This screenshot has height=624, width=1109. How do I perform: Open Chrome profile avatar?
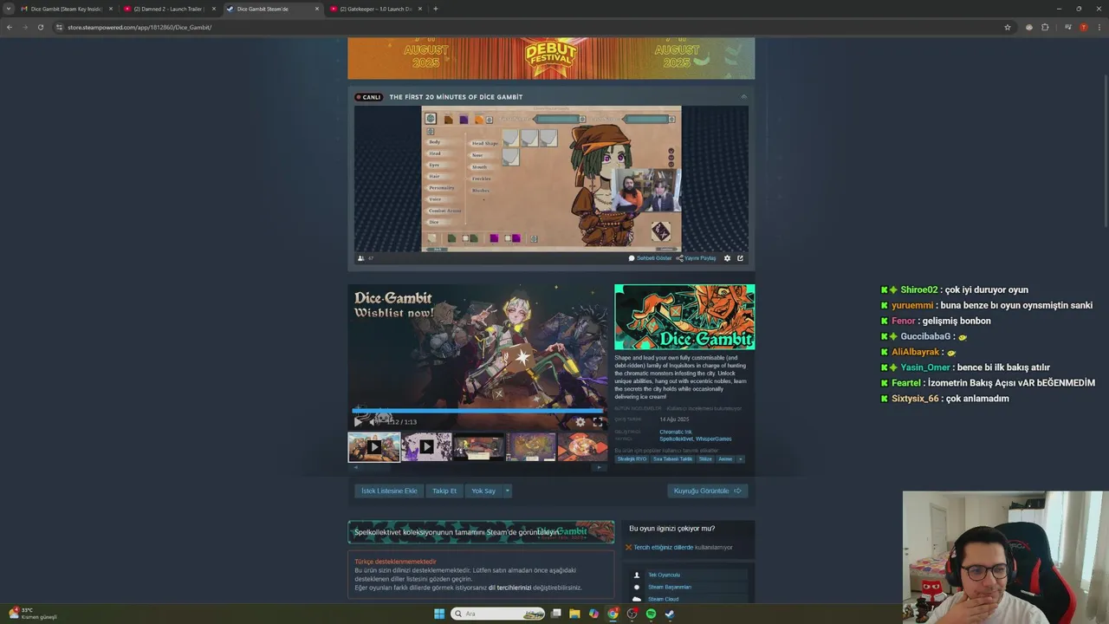pyautogui.click(x=1083, y=27)
